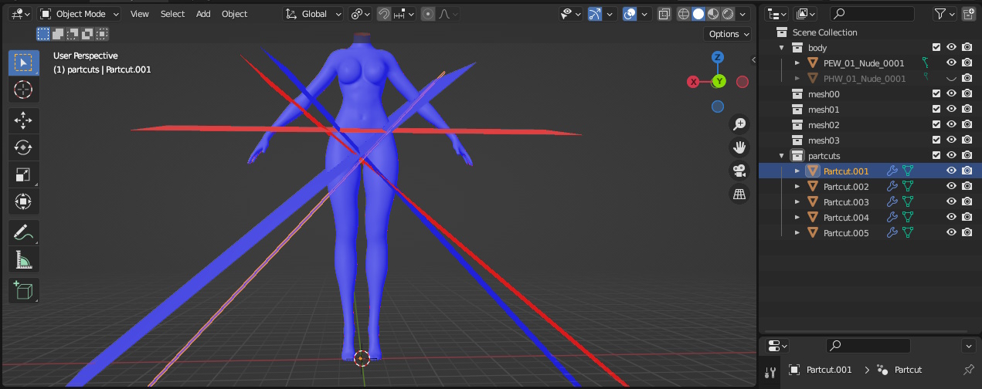Screen dimensions: 982x389
Task: Choose the Scale tool
Action: (x=23, y=174)
